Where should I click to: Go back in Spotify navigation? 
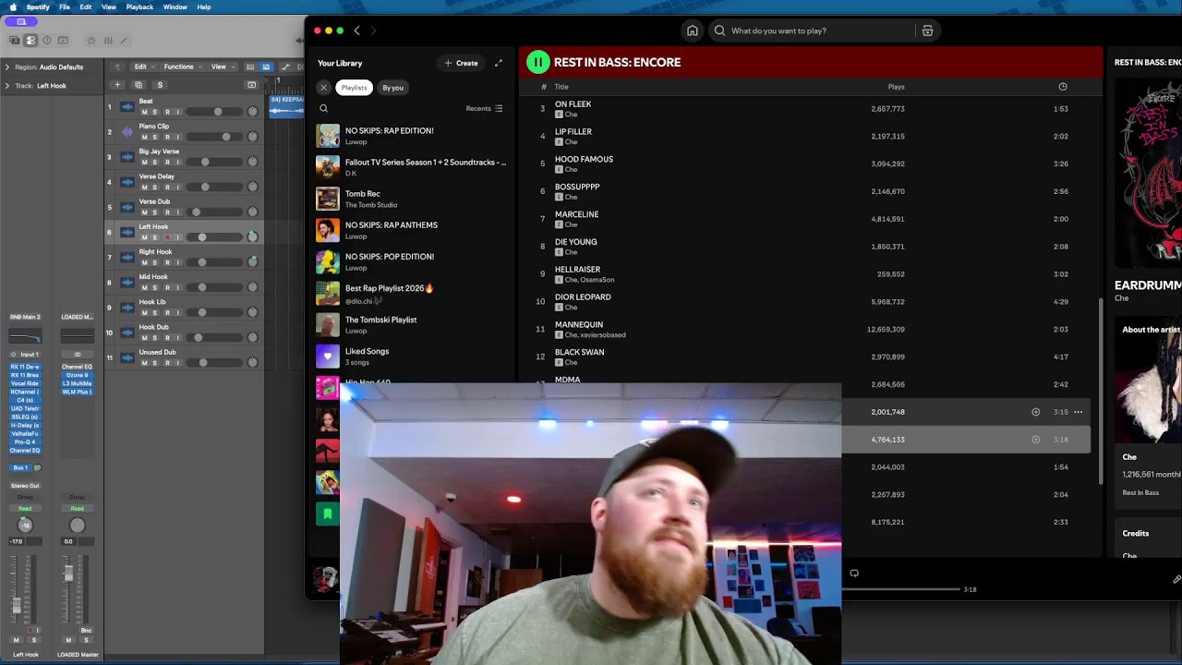357,30
